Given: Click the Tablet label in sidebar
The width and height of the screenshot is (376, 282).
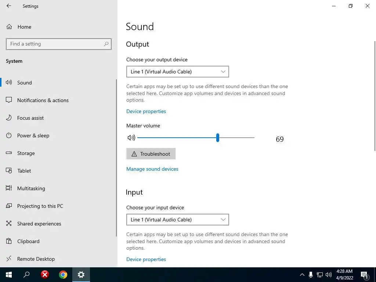Looking at the screenshot, I should point(24,171).
